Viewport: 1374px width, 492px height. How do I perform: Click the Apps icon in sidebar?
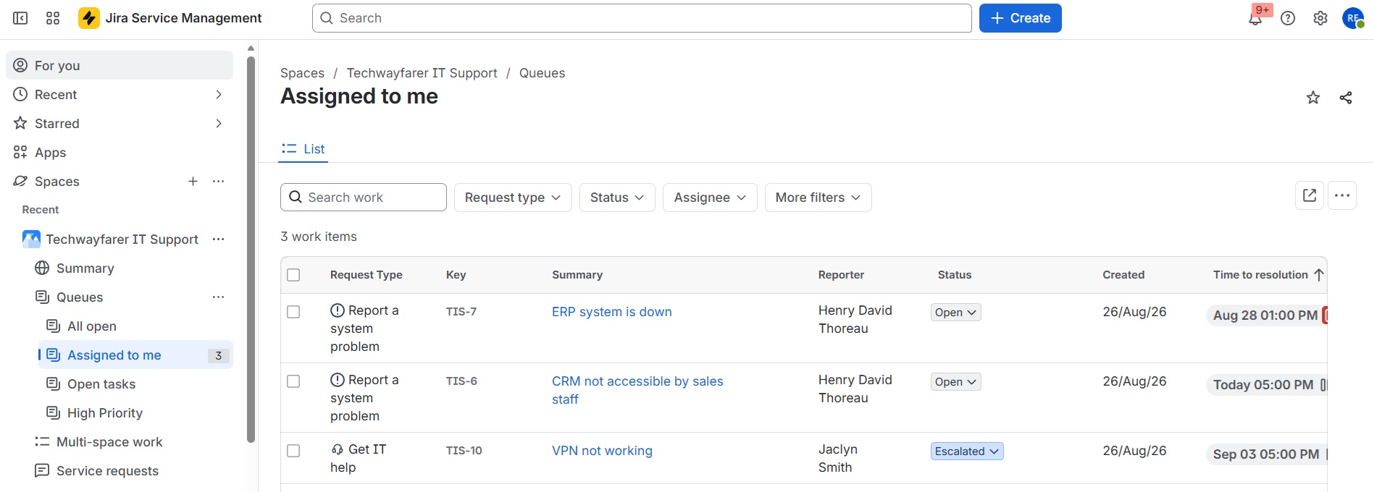(20, 153)
